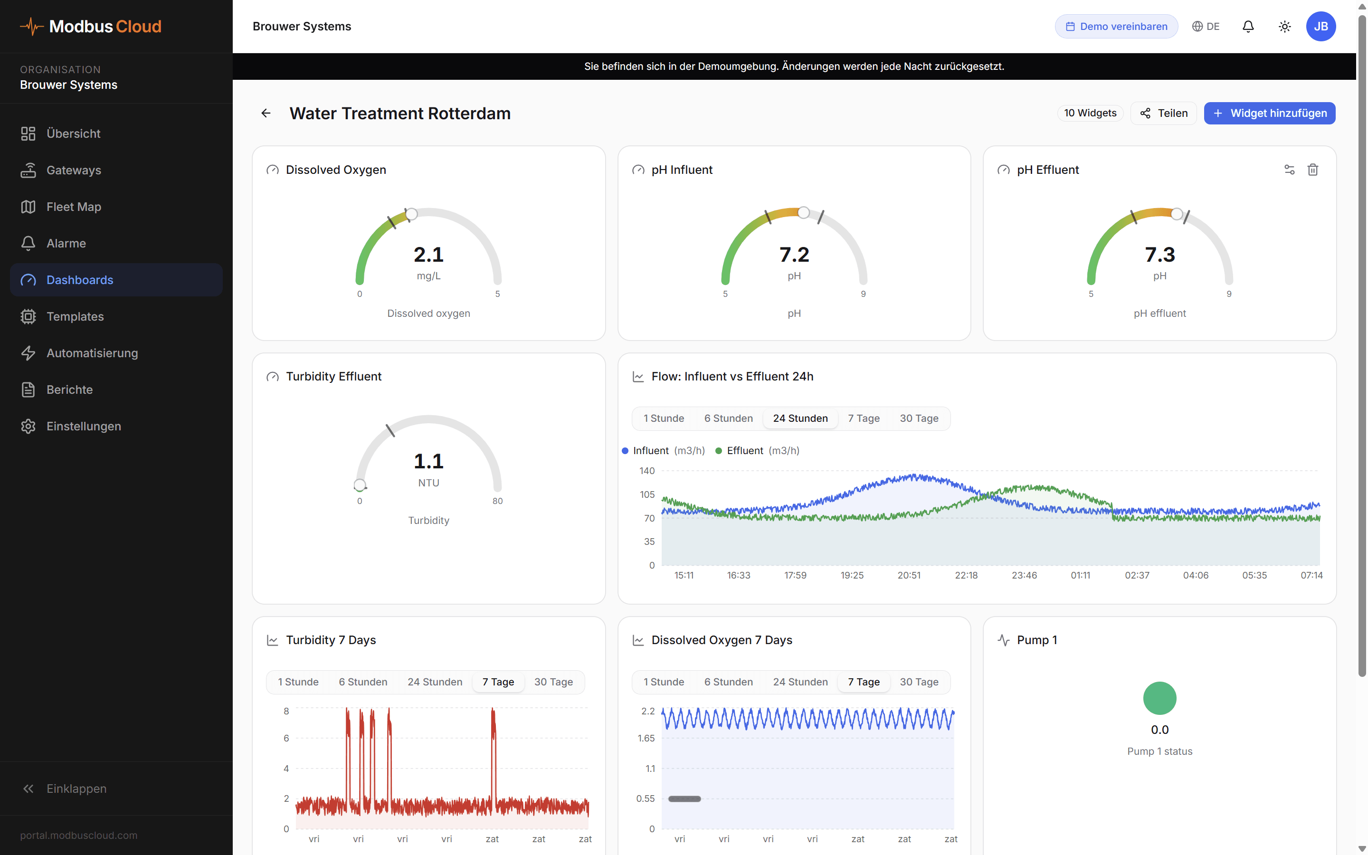
Task: Collapse the sidebar via Einklappen
Action: click(x=76, y=788)
